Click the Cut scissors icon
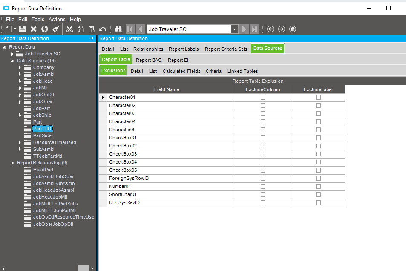 coord(69,29)
